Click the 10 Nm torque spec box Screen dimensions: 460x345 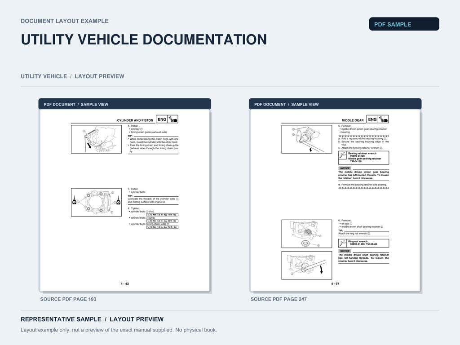[162, 227]
